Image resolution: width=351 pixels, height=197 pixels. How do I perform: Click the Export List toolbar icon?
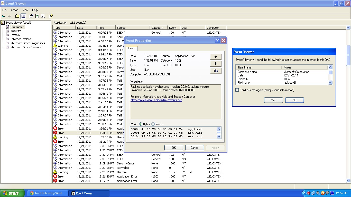[x=43, y=16]
